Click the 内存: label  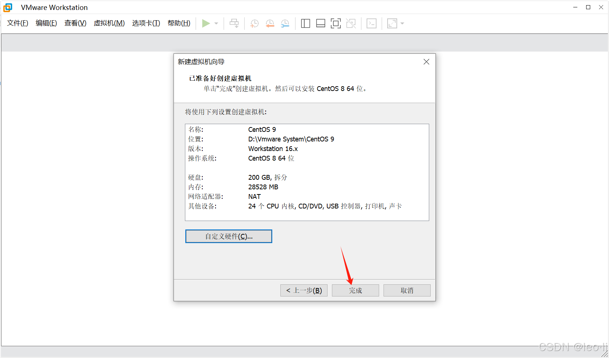coord(196,187)
